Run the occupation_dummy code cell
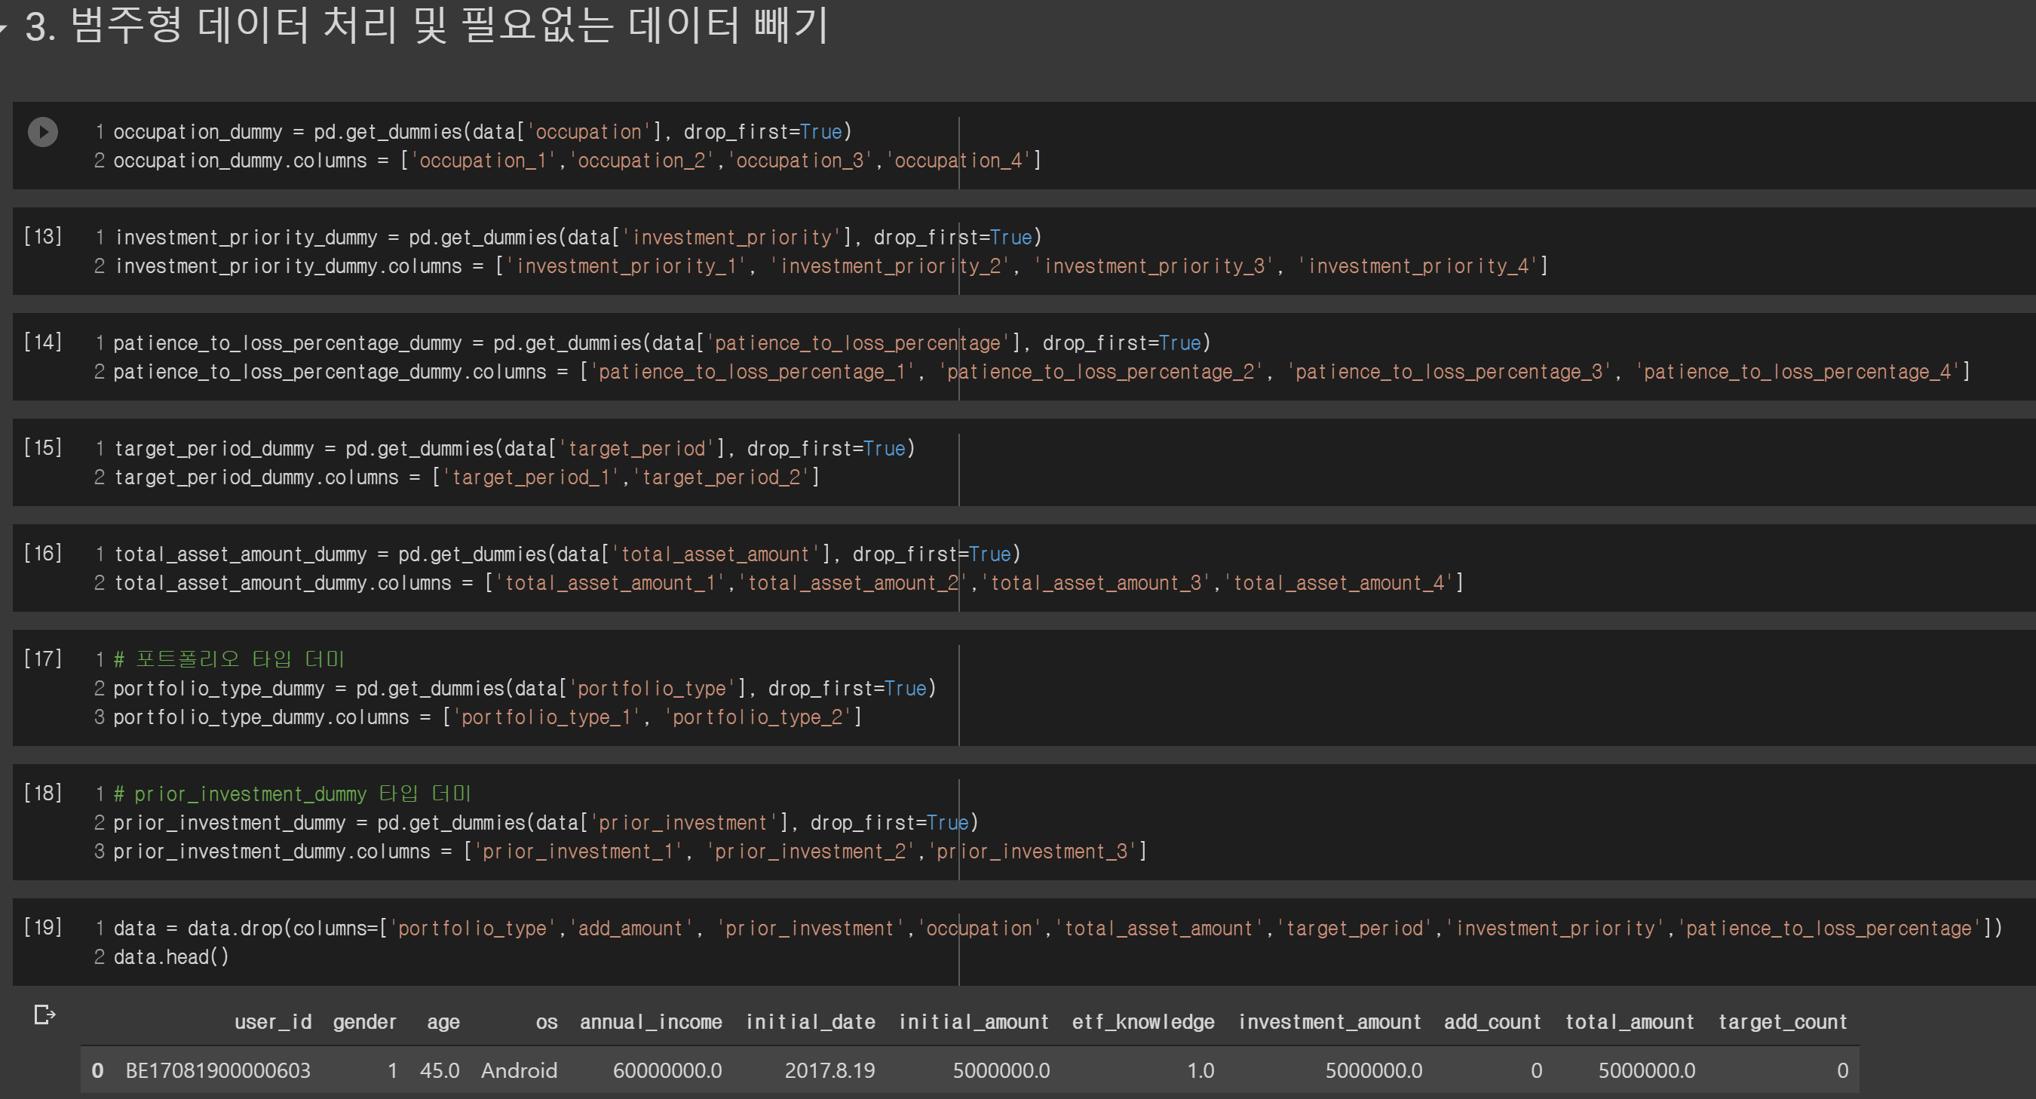The image size is (2036, 1099). point(43,132)
